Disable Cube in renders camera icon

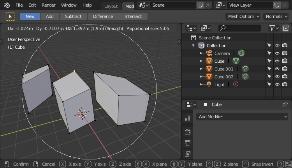pyautogui.click(x=285, y=61)
